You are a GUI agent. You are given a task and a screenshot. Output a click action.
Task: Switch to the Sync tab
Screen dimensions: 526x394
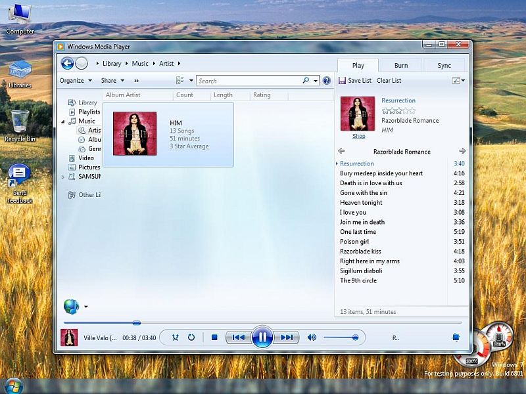444,65
